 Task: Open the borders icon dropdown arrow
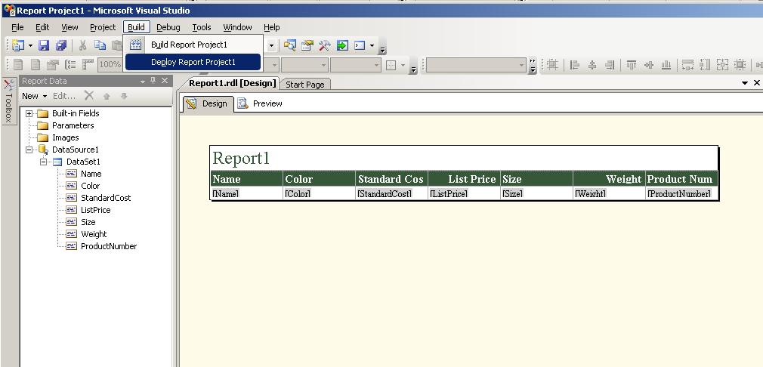click(403, 65)
